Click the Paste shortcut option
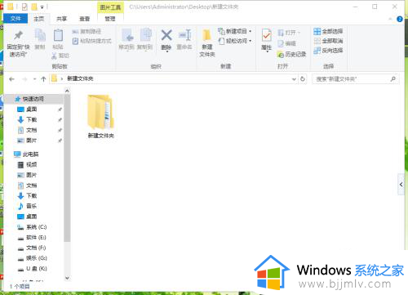This screenshot has width=408, height=295. click(x=92, y=41)
